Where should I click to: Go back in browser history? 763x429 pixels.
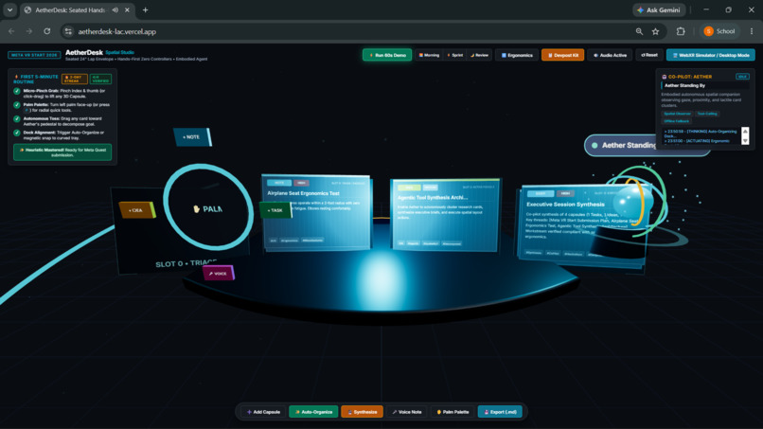tap(11, 31)
